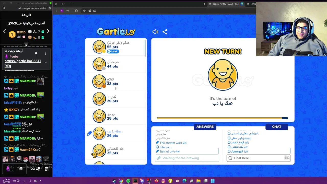This screenshot has height=184, width=327.
Task: Click Kick popout address bar URL
Action: (32, 8)
